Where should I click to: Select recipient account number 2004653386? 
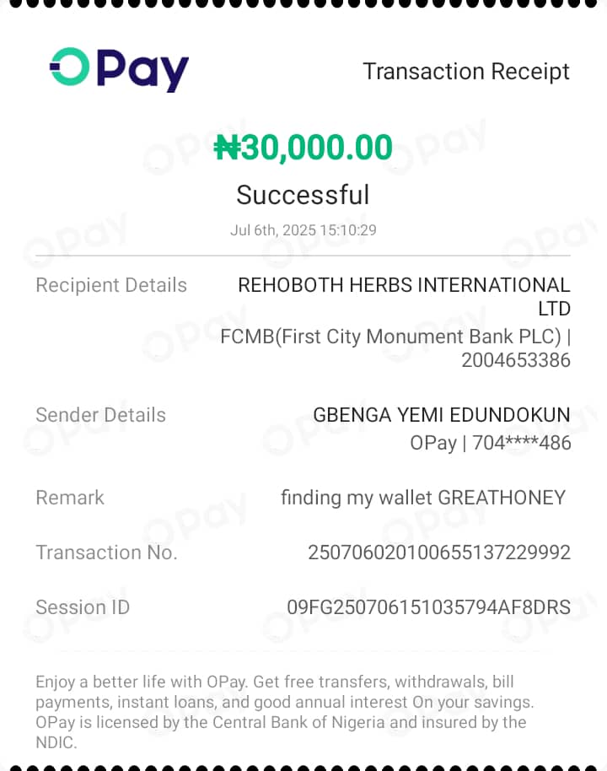pos(515,360)
